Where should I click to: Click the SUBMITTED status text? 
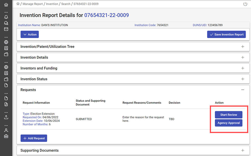[x=84, y=119]
